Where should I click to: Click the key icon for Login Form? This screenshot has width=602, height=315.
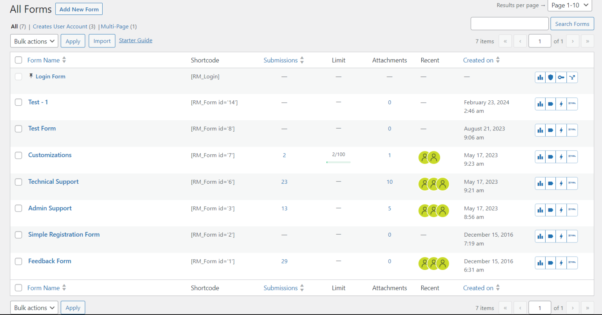tap(561, 78)
